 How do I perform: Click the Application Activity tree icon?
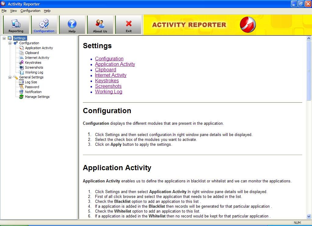tap(21, 48)
